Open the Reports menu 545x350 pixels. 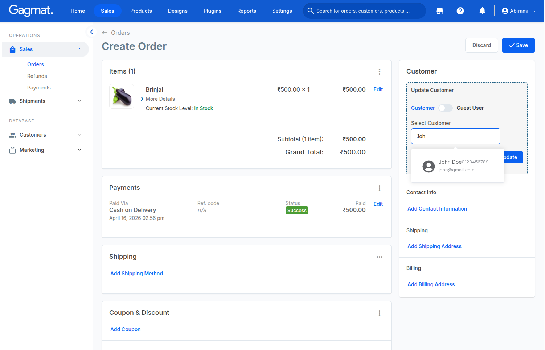pos(247,11)
